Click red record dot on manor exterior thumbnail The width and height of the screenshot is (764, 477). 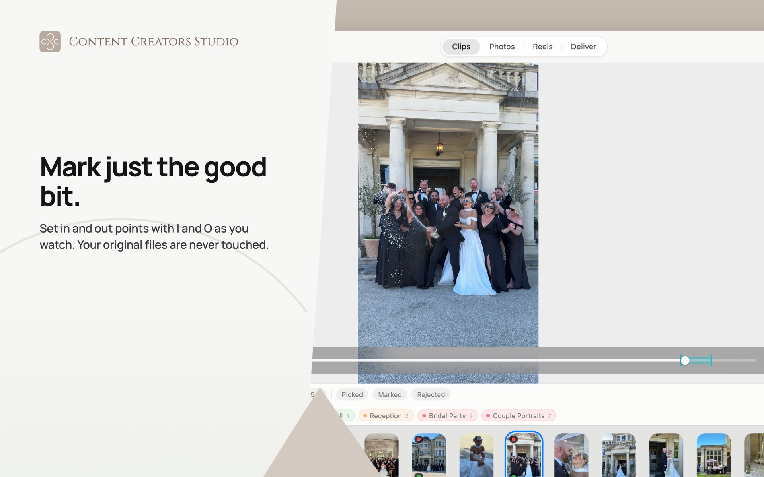tap(419, 440)
